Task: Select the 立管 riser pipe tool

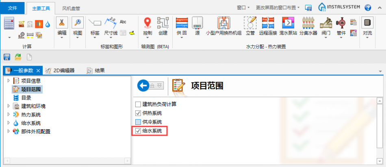Action: coord(250,23)
